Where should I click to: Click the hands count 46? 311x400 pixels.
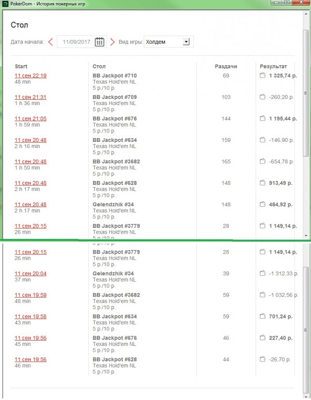coord(226,337)
